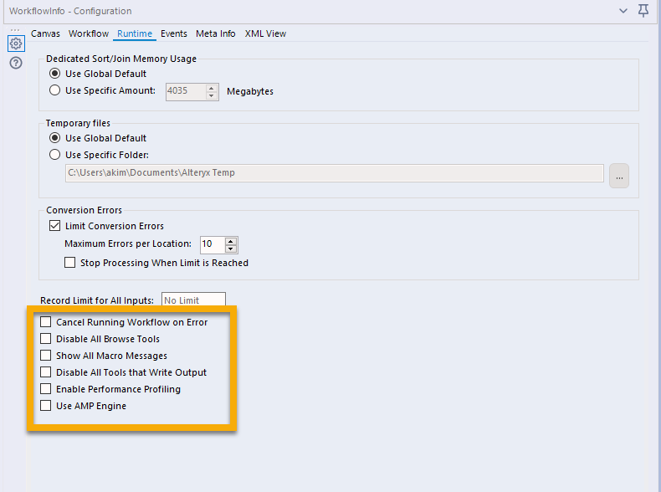Switch to the Canvas tab
The width and height of the screenshot is (661, 492).
[45, 33]
